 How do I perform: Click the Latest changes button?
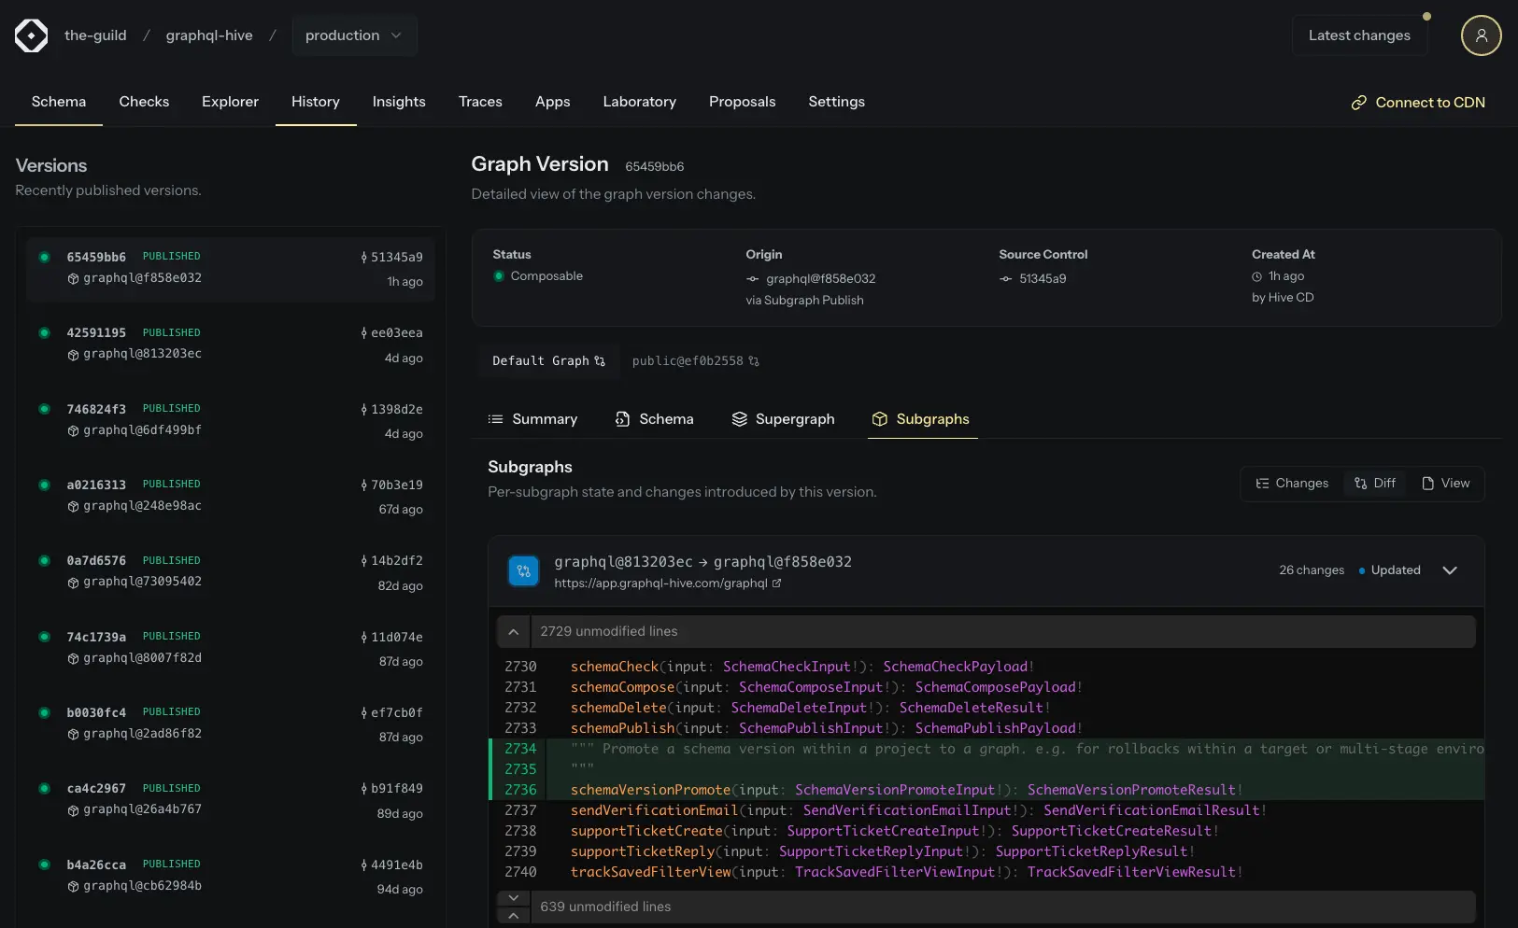[x=1359, y=35]
